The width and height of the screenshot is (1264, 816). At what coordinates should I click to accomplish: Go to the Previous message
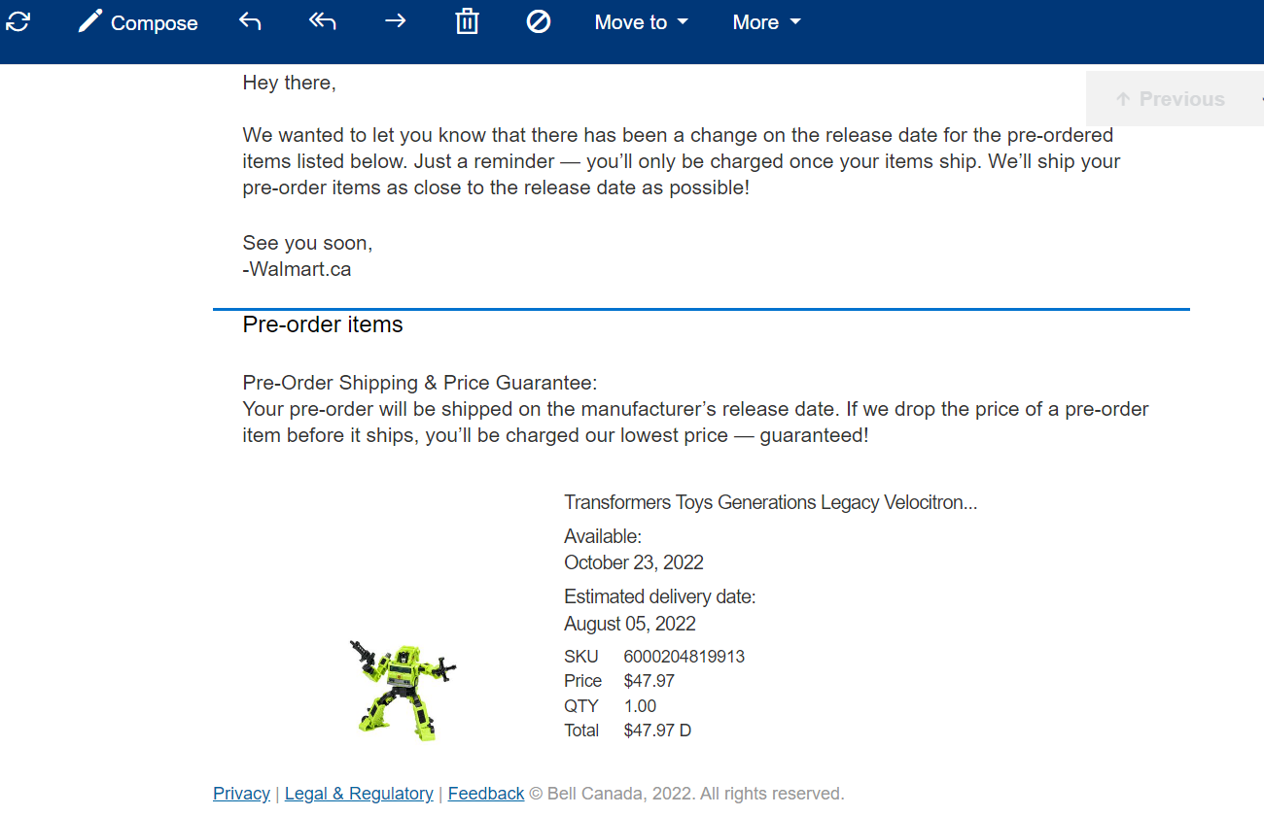pos(1181,99)
